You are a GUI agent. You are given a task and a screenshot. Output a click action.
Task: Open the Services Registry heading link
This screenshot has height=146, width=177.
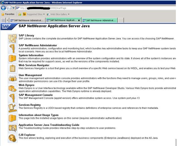(30, 105)
